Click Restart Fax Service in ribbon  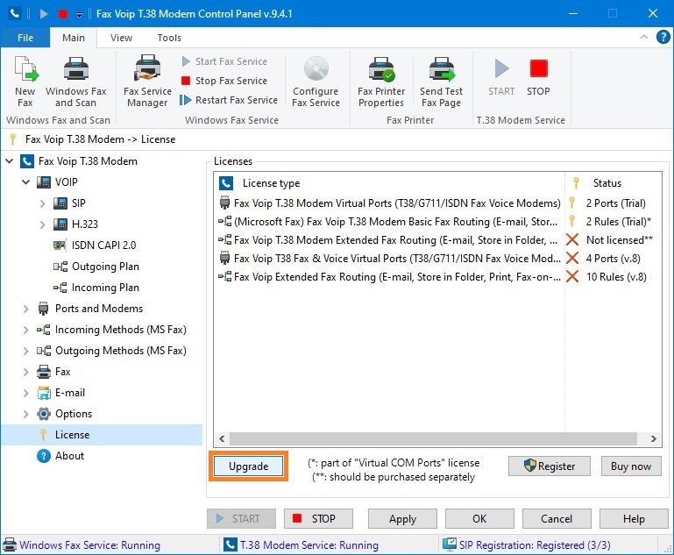[x=229, y=100]
